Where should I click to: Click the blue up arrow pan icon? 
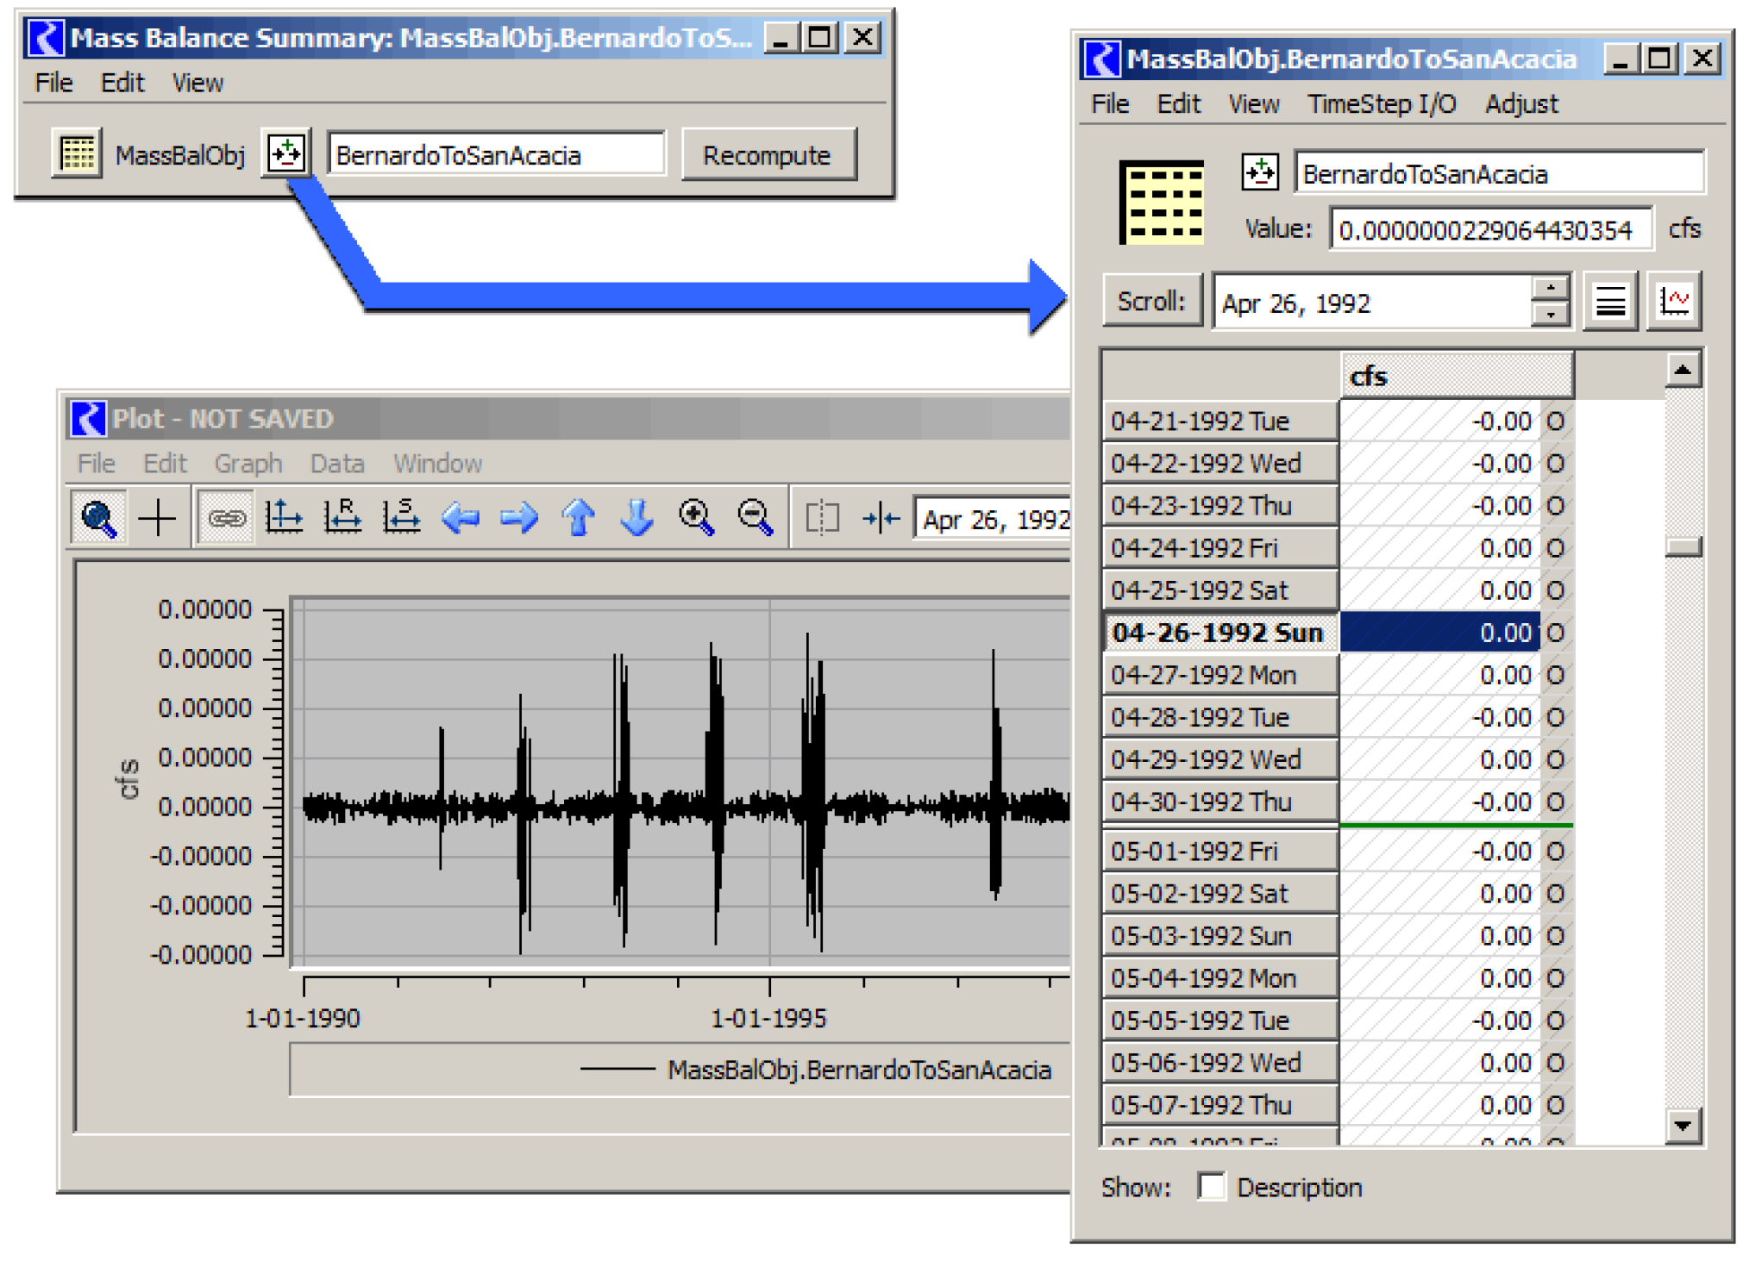click(x=578, y=519)
